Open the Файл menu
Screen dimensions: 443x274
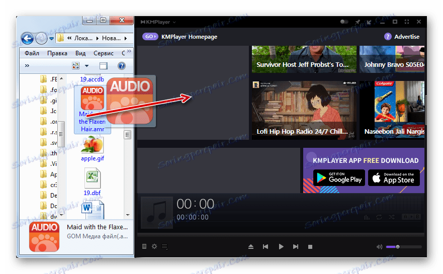point(32,53)
